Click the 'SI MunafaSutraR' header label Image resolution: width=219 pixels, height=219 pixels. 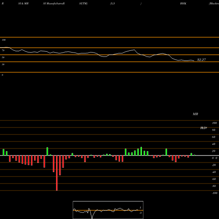point(54,4)
